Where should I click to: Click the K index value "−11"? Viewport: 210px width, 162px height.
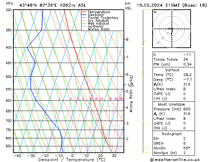pyautogui.click(x=187, y=55)
